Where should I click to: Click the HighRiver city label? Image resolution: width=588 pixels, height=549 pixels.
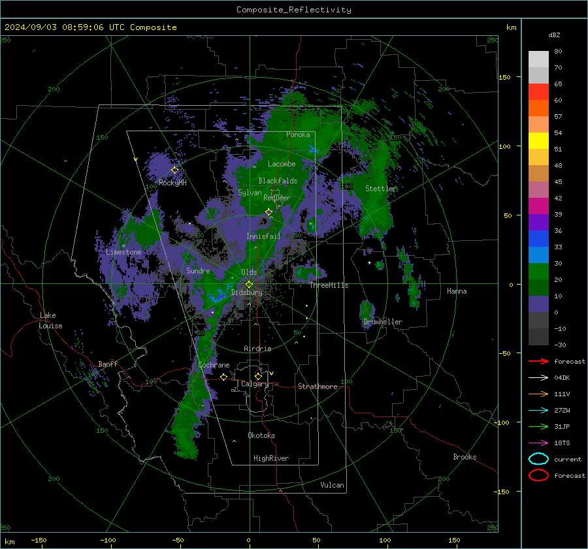(x=271, y=458)
